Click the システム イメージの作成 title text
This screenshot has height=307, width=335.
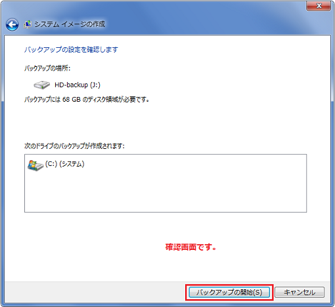(70, 24)
